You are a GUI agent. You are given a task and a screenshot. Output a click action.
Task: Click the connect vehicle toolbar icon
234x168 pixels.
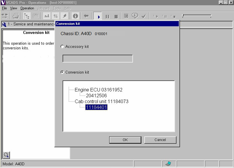pos(5,16)
